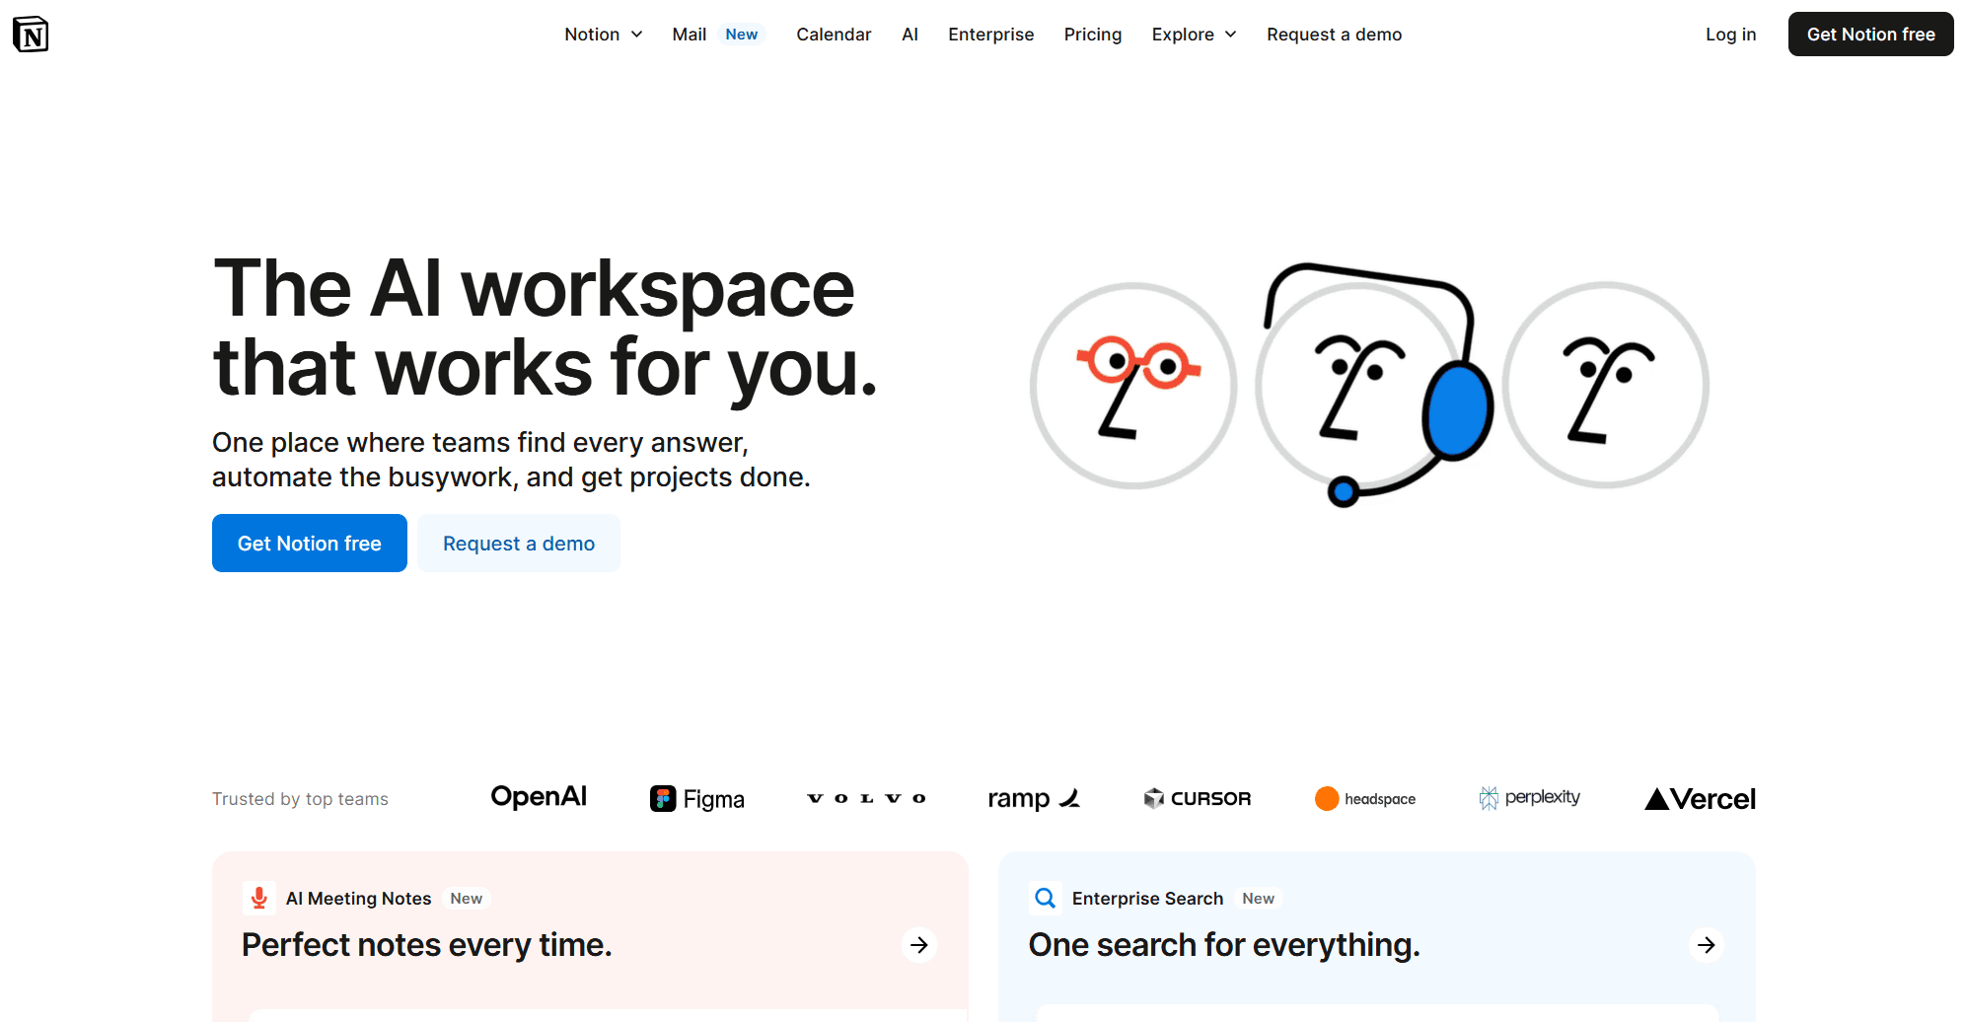Click the Enterprise Search label
The height and width of the screenshot is (1022, 1965).
click(1147, 899)
